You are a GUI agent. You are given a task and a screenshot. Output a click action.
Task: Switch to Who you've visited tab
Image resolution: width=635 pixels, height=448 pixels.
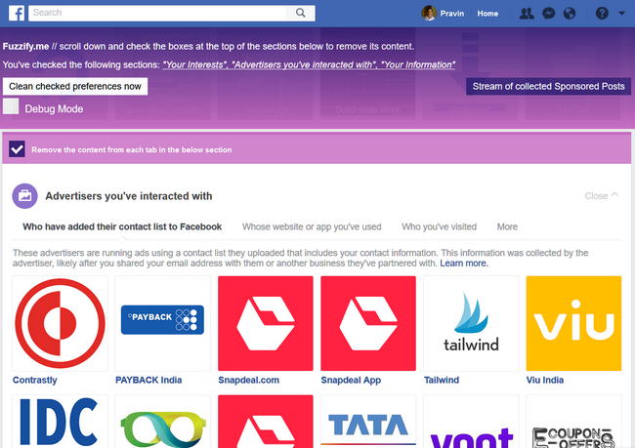pos(439,226)
